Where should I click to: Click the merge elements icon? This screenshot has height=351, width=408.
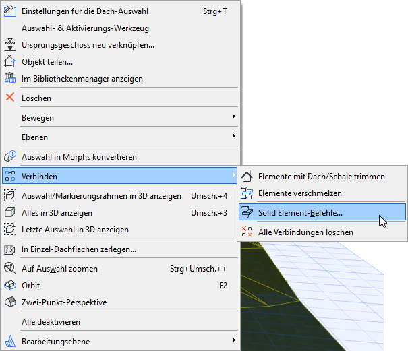pyautogui.click(x=247, y=193)
